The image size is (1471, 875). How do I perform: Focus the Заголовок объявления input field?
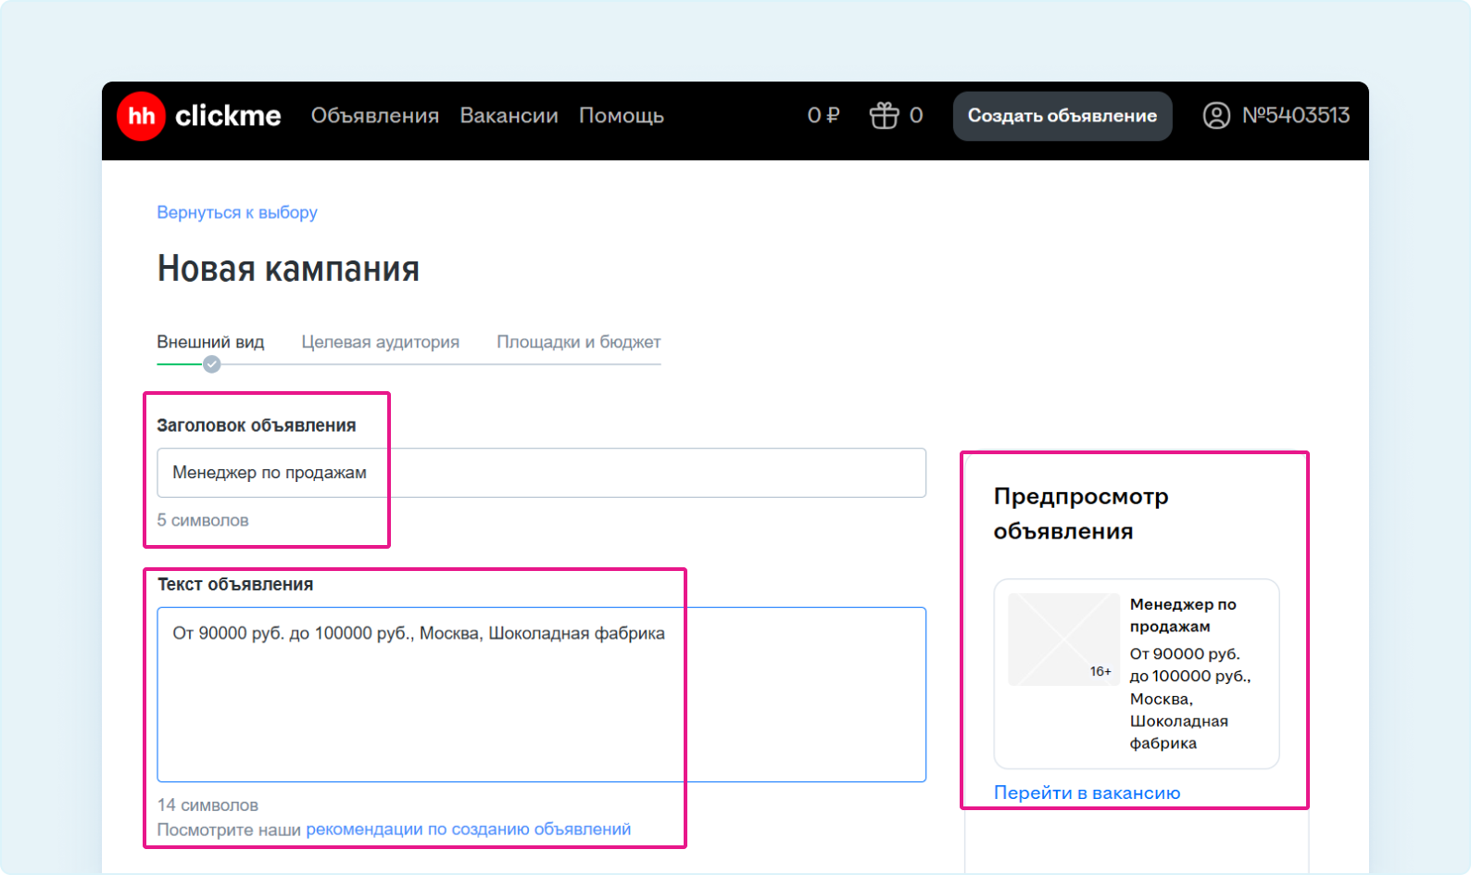click(x=542, y=473)
